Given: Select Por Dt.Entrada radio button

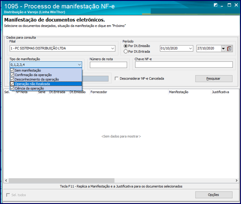Looking at the screenshot, I should pos(125,52).
